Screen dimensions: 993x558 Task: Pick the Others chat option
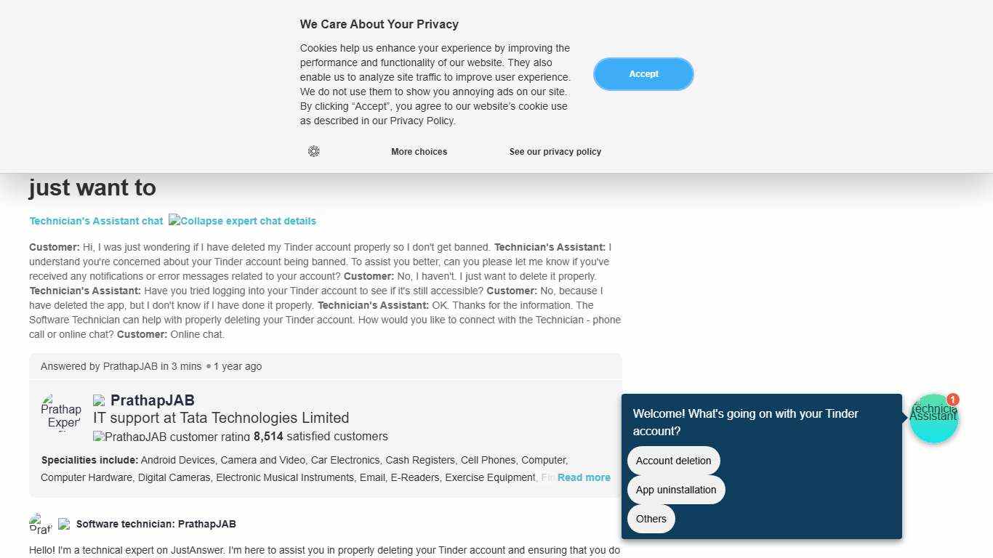(651, 519)
